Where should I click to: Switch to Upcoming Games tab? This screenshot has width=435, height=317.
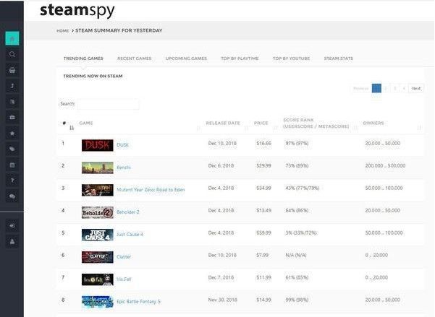tap(186, 58)
